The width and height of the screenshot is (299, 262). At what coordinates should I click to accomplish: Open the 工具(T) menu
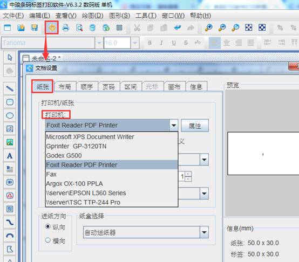pos(146,16)
